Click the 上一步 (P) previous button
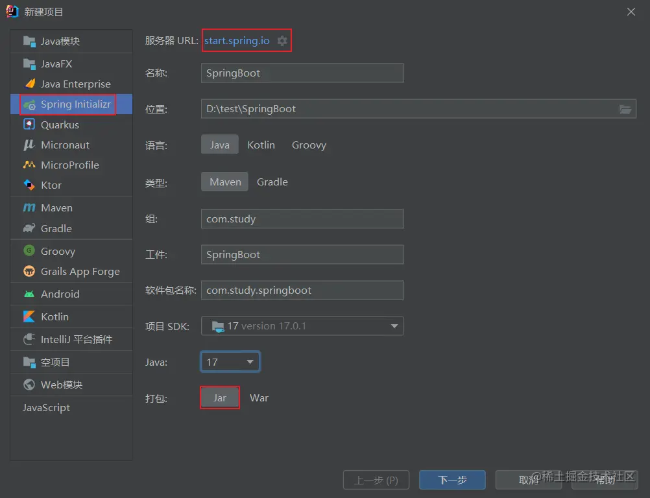The width and height of the screenshot is (650, 498). pos(376,480)
